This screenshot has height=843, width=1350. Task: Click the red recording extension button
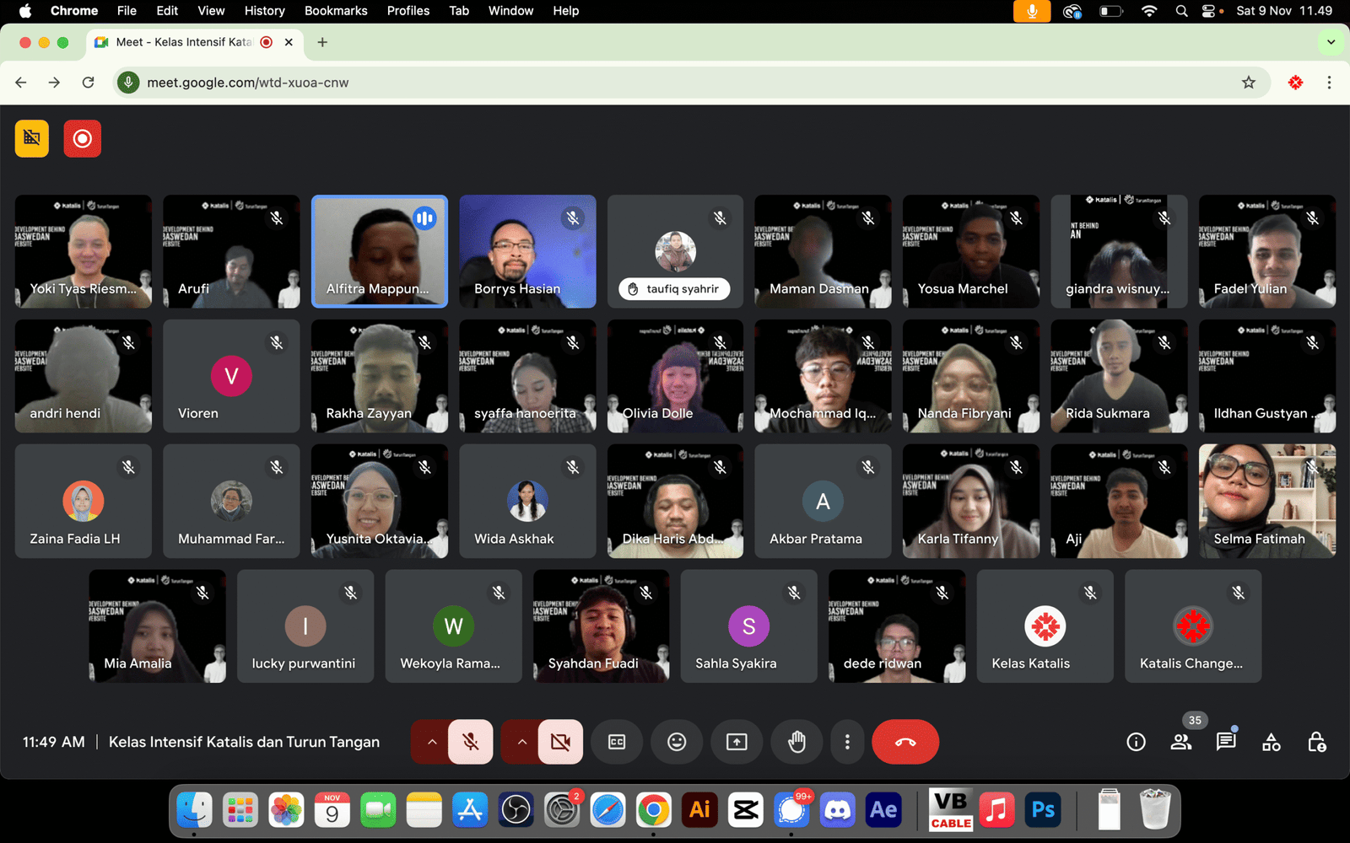tap(82, 138)
